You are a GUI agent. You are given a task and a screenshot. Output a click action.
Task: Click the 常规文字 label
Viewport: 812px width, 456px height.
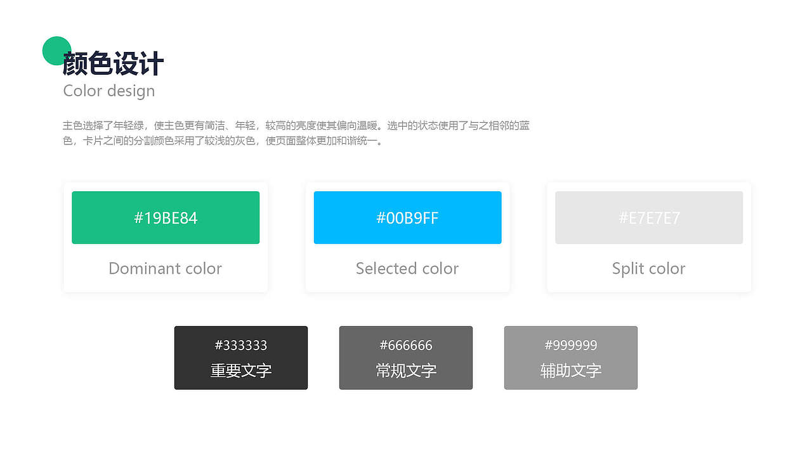pos(406,370)
